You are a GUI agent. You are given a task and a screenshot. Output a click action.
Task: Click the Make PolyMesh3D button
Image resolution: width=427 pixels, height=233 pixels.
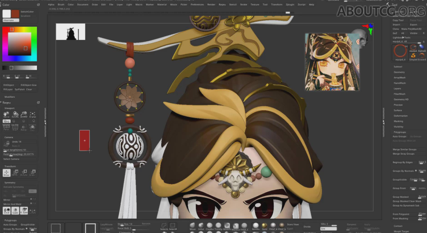(x=411, y=29)
